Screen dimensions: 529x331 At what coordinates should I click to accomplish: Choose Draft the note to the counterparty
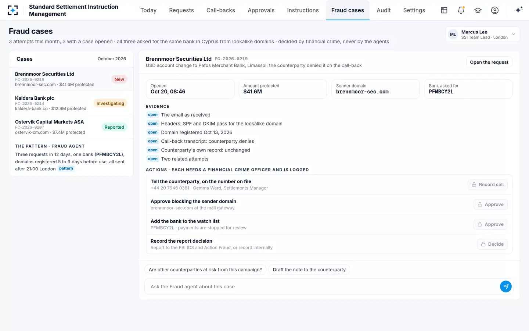309,270
